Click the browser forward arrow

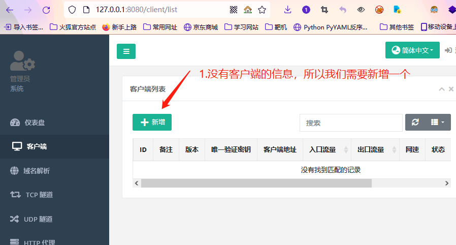[28, 10]
